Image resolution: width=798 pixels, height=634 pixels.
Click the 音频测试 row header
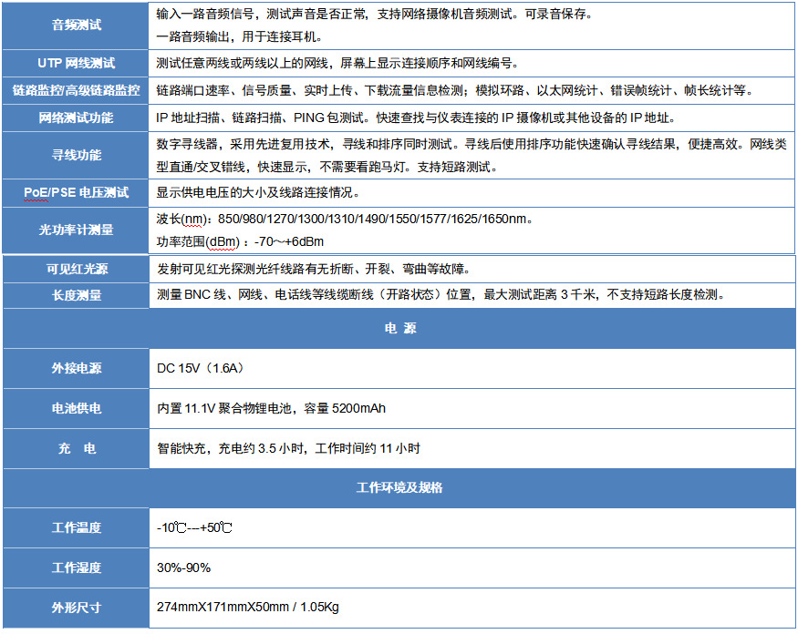click(x=77, y=25)
